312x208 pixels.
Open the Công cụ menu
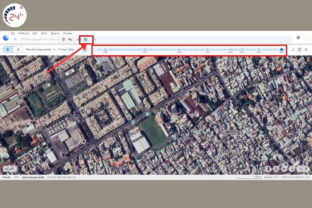pos(55,33)
